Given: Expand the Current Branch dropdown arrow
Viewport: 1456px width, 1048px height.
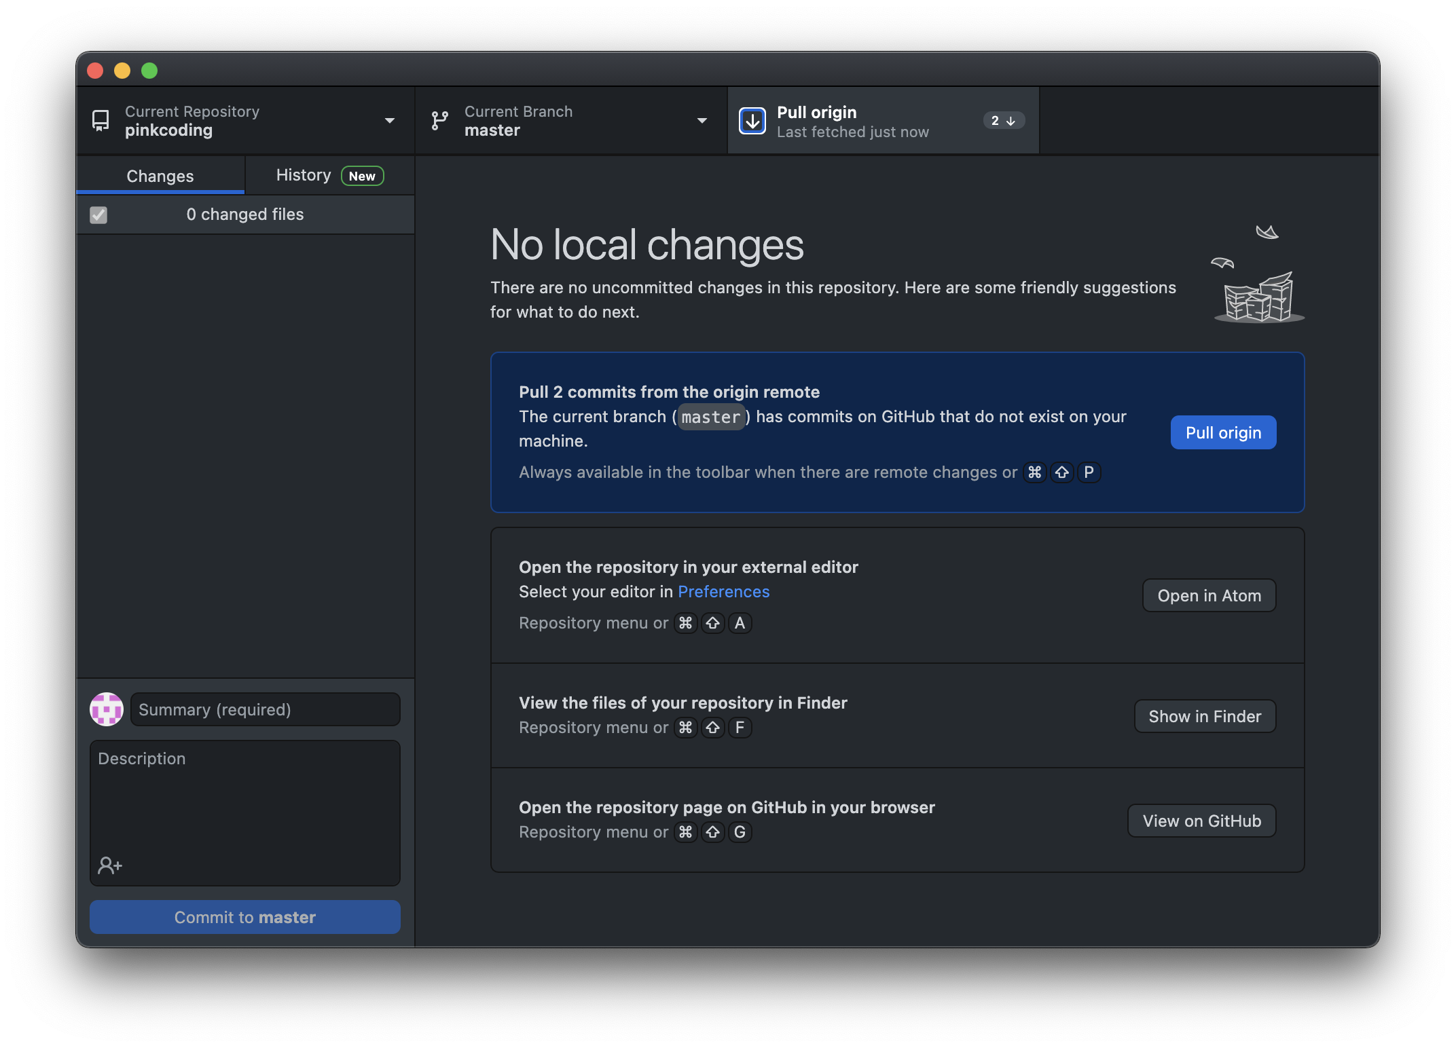Looking at the screenshot, I should click(x=702, y=121).
